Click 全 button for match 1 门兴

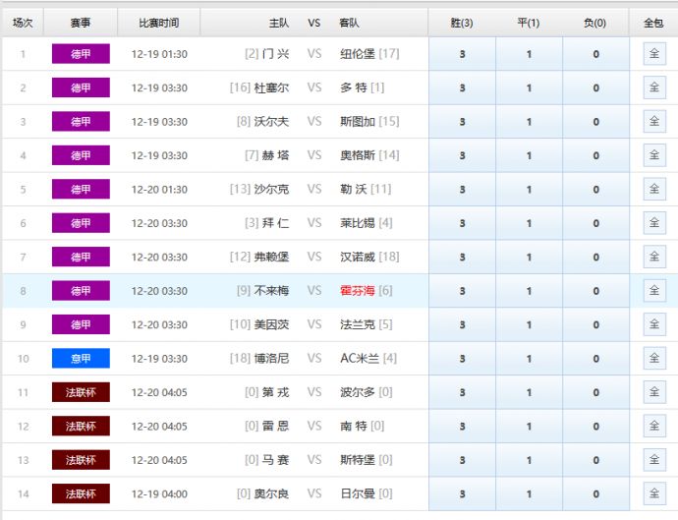pos(654,54)
